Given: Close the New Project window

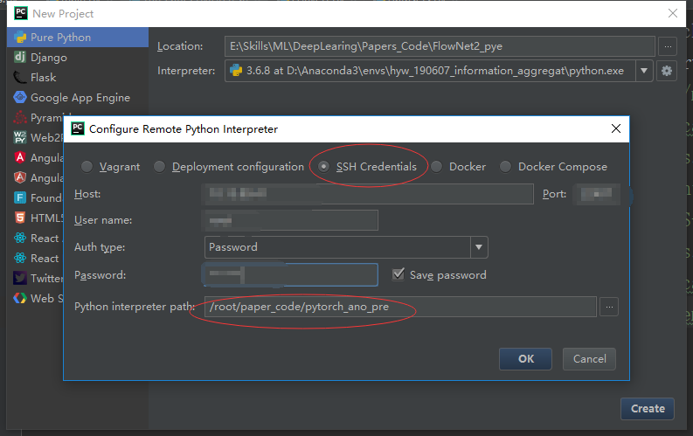Looking at the screenshot, I should [x=673, y=13].
